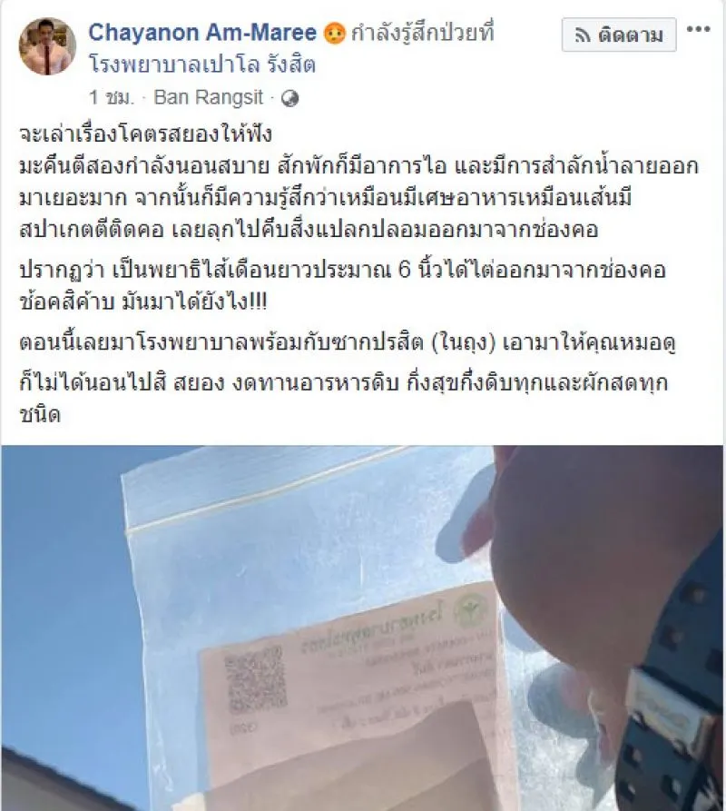This screenshot has height=811, width=726.
Task: Click the public globe privacy icon
Action: (289, 98)
